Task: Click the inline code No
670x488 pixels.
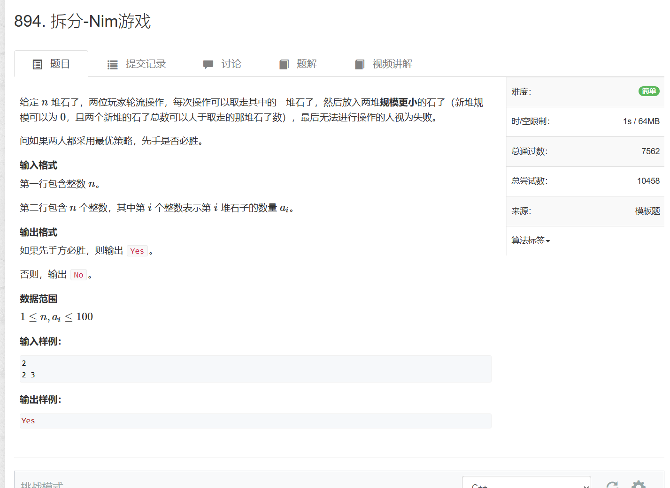Action: click(x=78, y=275)
